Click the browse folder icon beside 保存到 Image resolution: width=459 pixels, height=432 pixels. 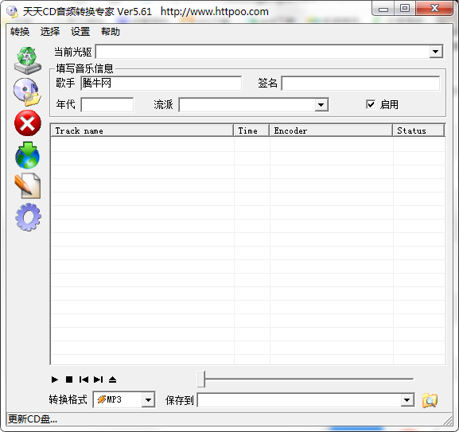coord(430,400)
